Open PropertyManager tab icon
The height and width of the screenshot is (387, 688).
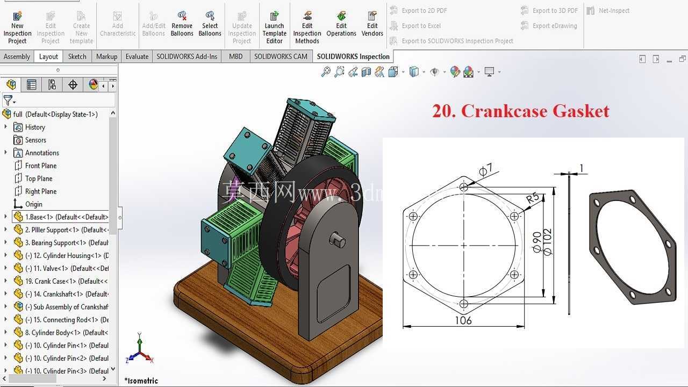[x=32, y=84]
